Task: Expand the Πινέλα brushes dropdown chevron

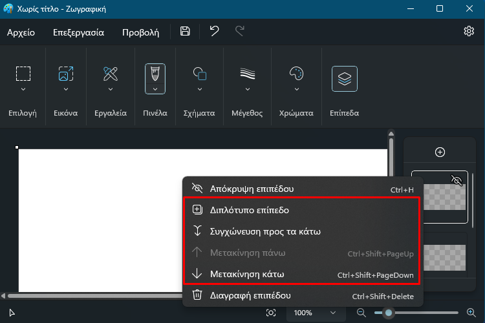Action: point(155,89)
